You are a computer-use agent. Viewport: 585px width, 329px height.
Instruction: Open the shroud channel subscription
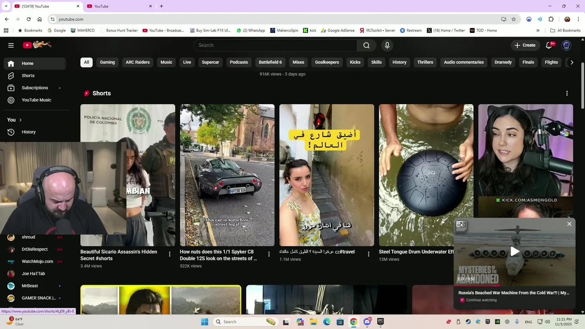point(35,237)
